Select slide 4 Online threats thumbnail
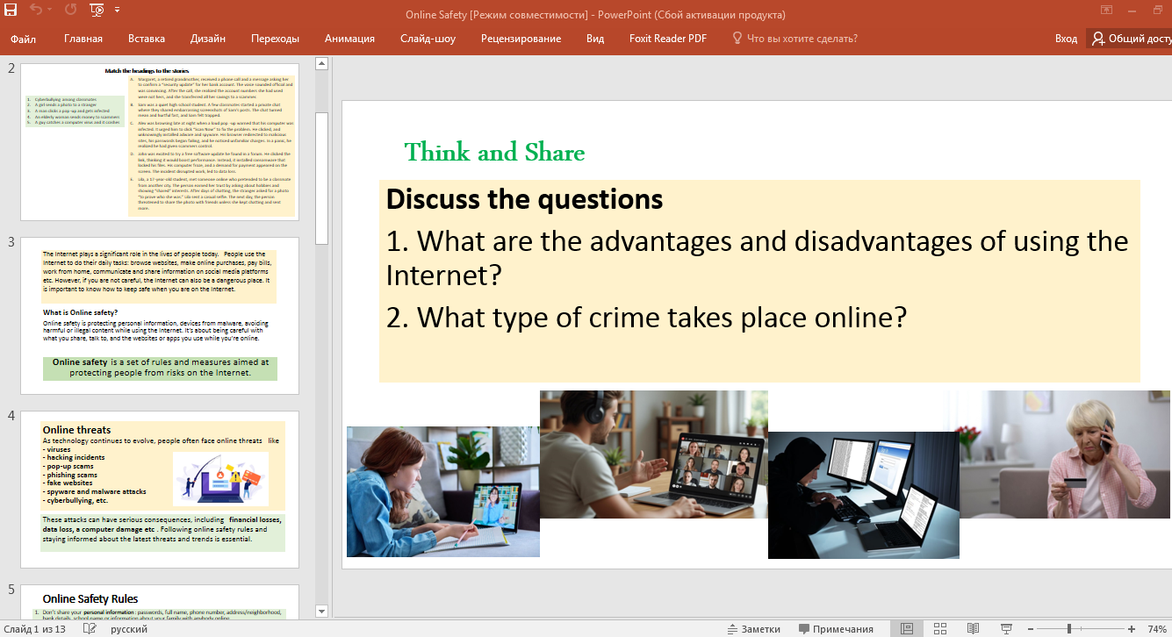The image size is (1172, 637). coord(160,489)
